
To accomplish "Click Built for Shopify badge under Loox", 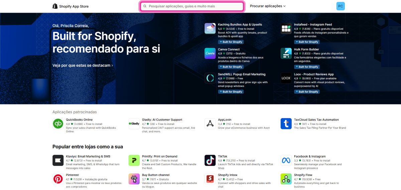I will click(x=307, y=92).
